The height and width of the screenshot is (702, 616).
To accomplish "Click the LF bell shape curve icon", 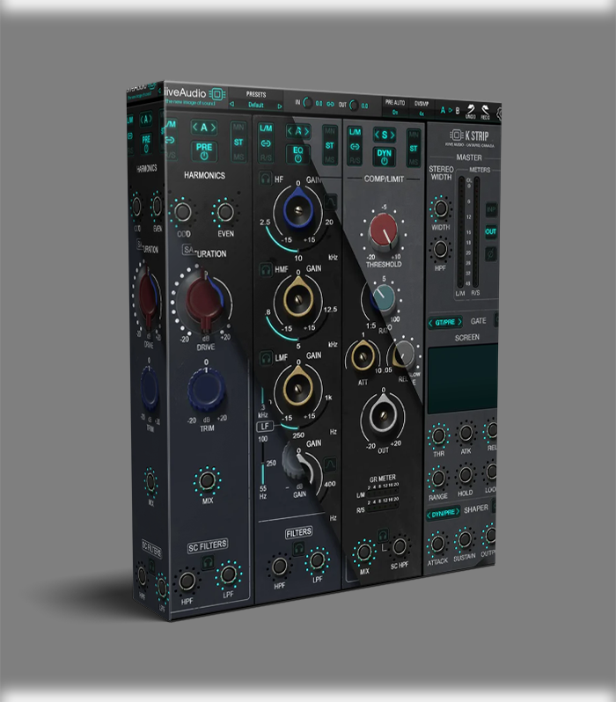I will (x=330, y=464).
